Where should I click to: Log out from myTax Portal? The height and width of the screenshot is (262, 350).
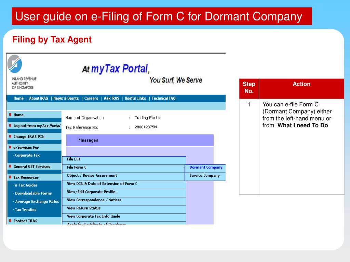tap(35, 126)
